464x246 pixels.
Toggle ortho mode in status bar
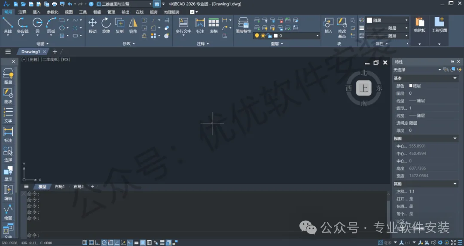point(98,243)
